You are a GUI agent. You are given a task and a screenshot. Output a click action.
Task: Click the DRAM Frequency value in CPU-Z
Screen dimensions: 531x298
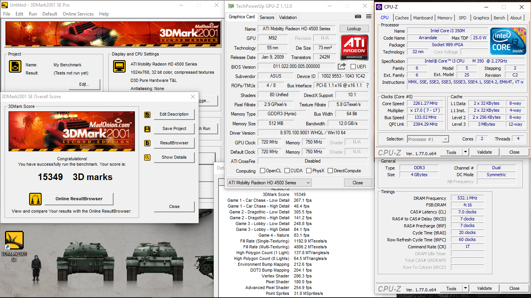click(467, 198)
